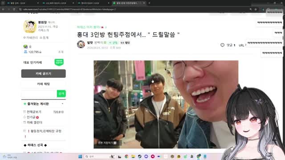Go back in the browser

3,9
